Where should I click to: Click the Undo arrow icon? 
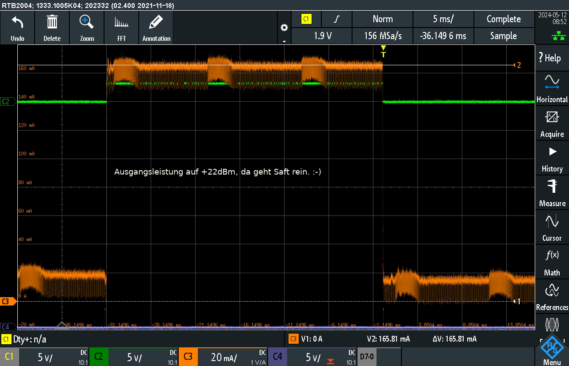[17, 22]
